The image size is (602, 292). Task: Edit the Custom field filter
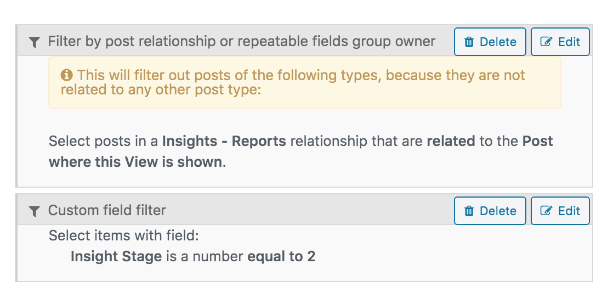[x=560, y=211]
